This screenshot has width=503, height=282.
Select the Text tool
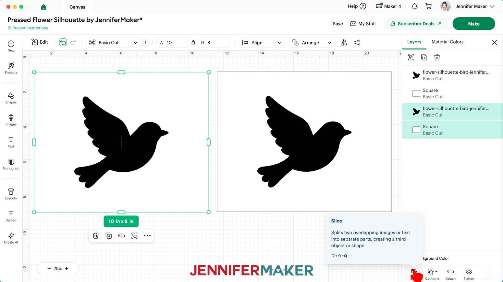tap(11, 142)
